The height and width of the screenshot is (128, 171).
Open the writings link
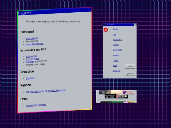click(x=117, y=40)
